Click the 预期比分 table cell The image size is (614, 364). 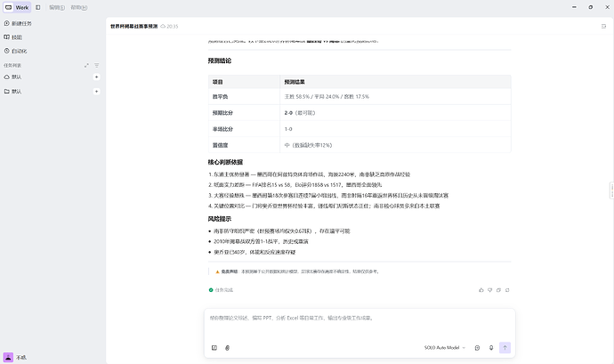point(244,113)
